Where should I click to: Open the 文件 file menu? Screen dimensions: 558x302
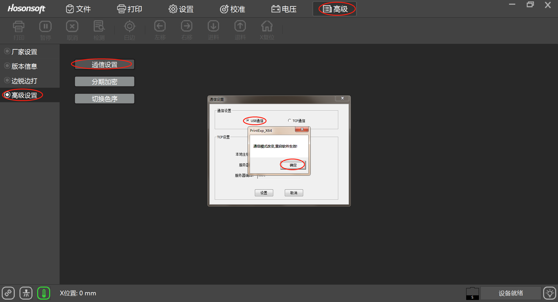click(78, 9)
